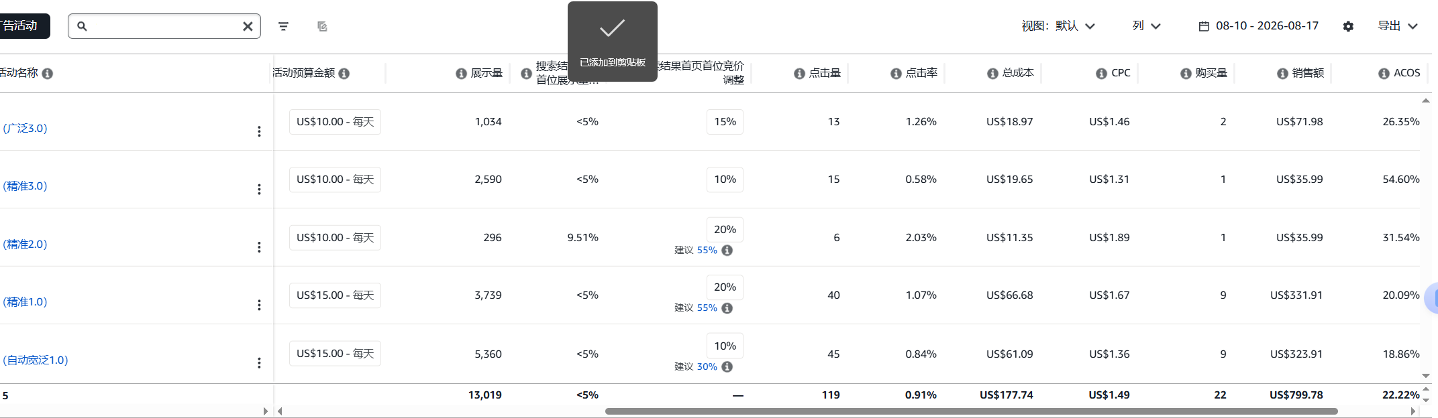The image size is (1438, 418).
Task: Click the suggested 30% bid link in the 自动宽泛1.0 row
Action: pyautogui.click(x=707, y=366)
